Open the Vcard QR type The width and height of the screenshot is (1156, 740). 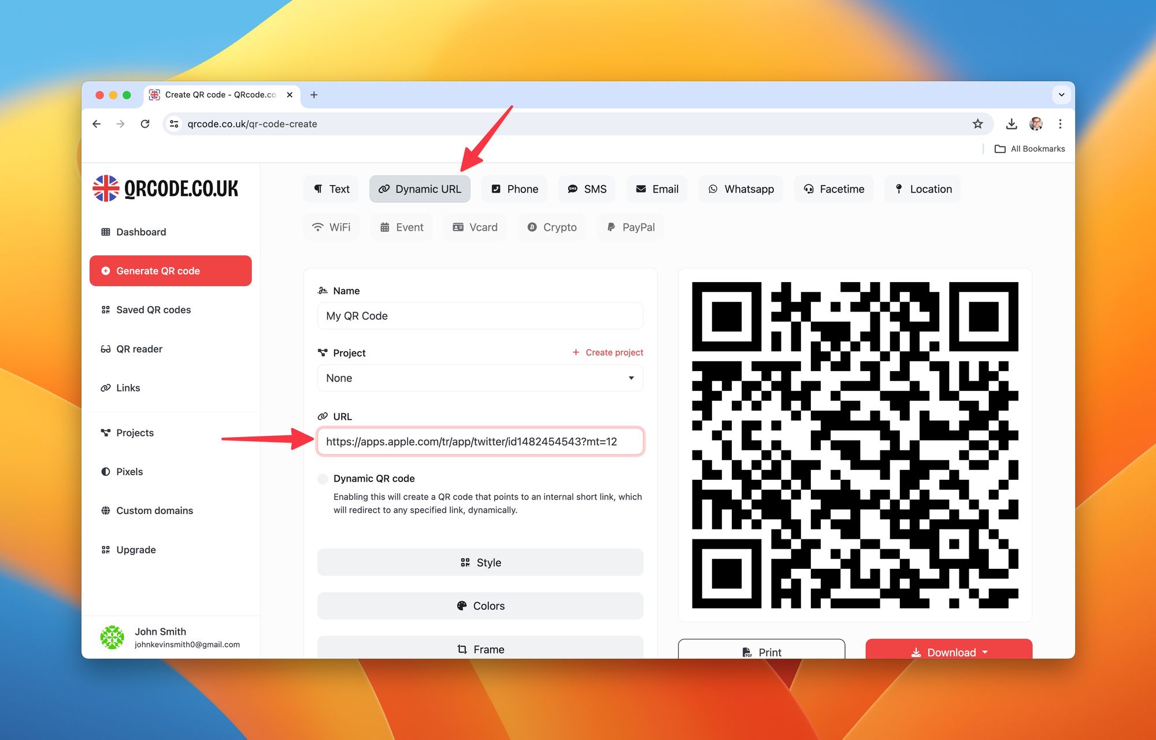[475, 227]
